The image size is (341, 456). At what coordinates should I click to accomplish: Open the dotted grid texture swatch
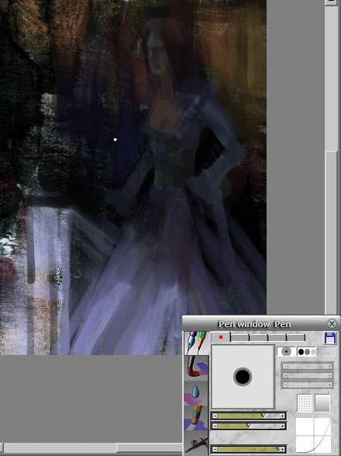tap(305, 402)
